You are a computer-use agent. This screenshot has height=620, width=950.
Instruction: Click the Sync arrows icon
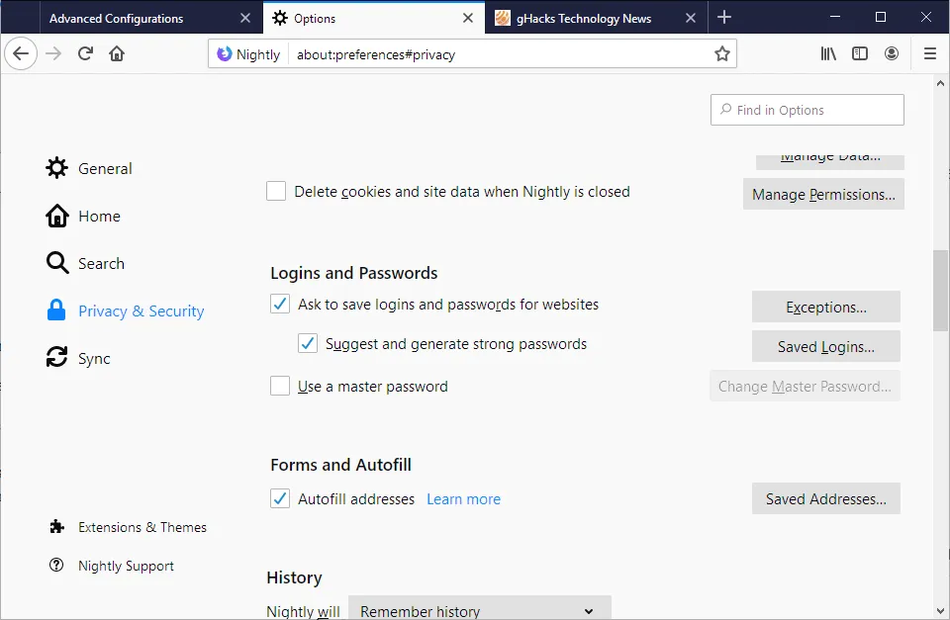pos(56,358)
